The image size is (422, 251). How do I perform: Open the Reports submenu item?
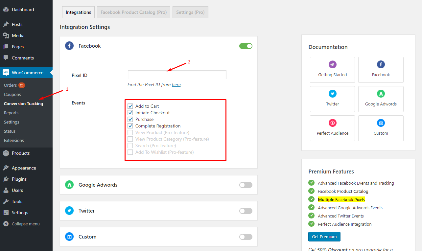coord(11,113)
